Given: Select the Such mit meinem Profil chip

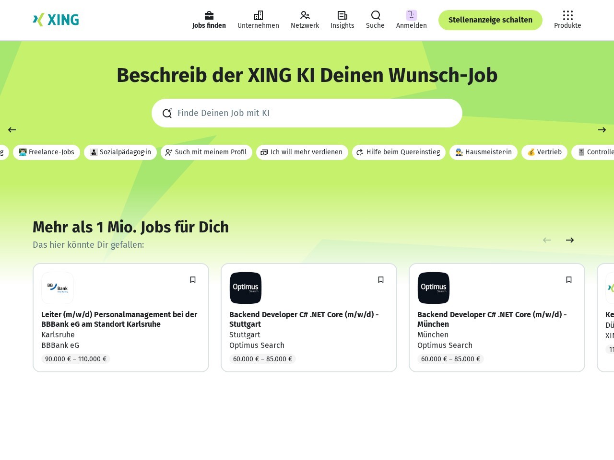Looking at the screenshot, I should (206, 152).
